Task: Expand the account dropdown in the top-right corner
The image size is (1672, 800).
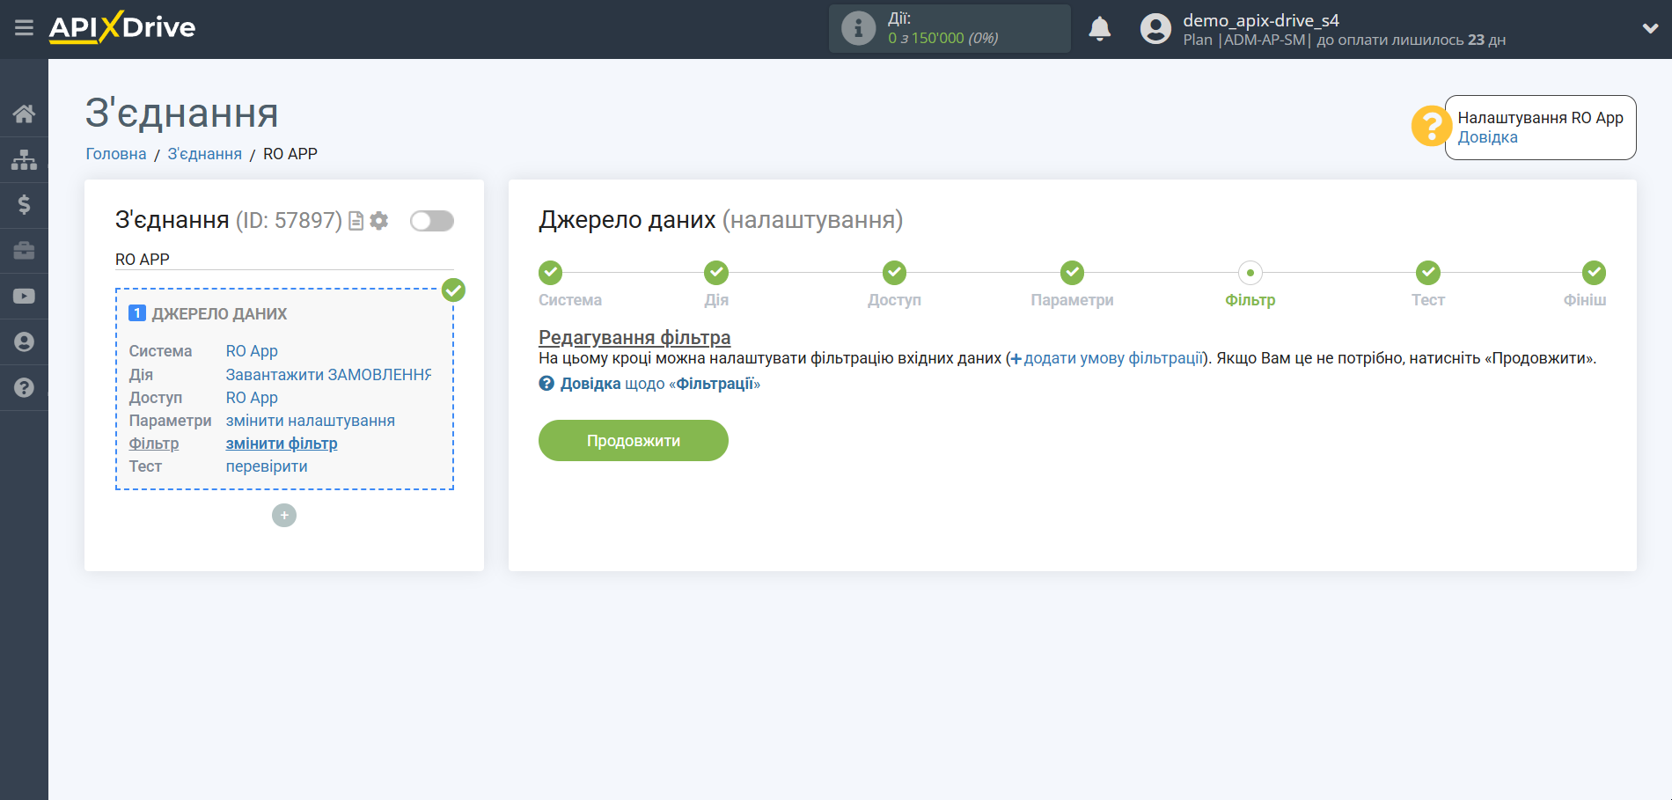Action: [x=1650, y=27]
